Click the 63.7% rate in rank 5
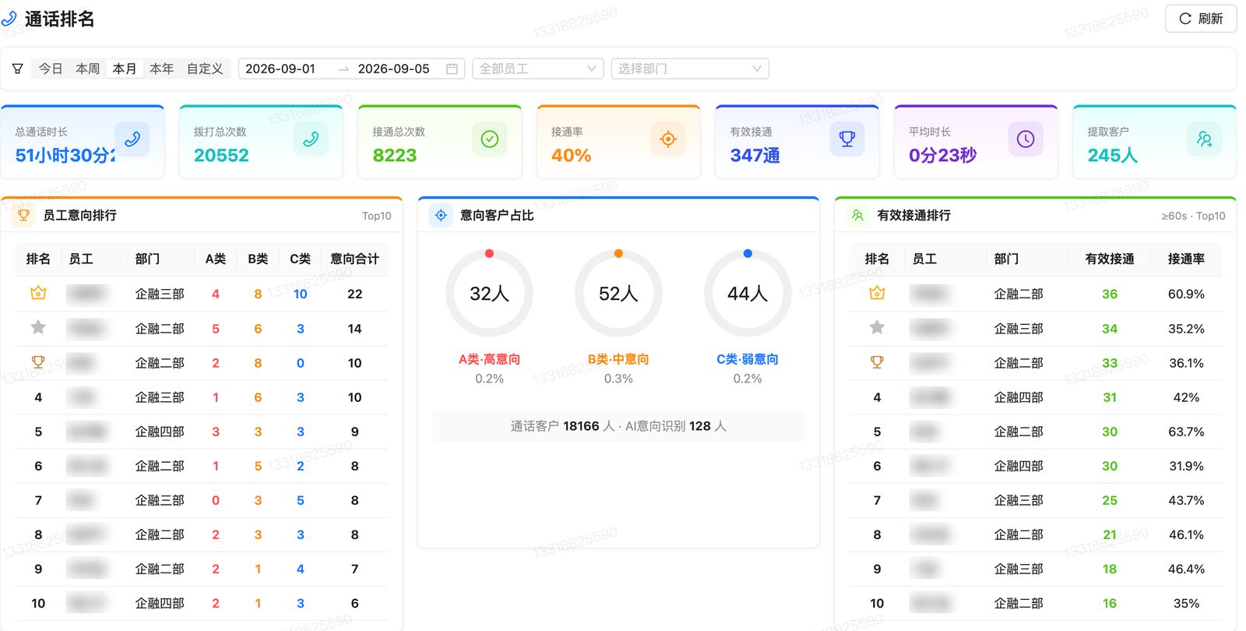This screenshot has height=631, width=1246. 1186,432
